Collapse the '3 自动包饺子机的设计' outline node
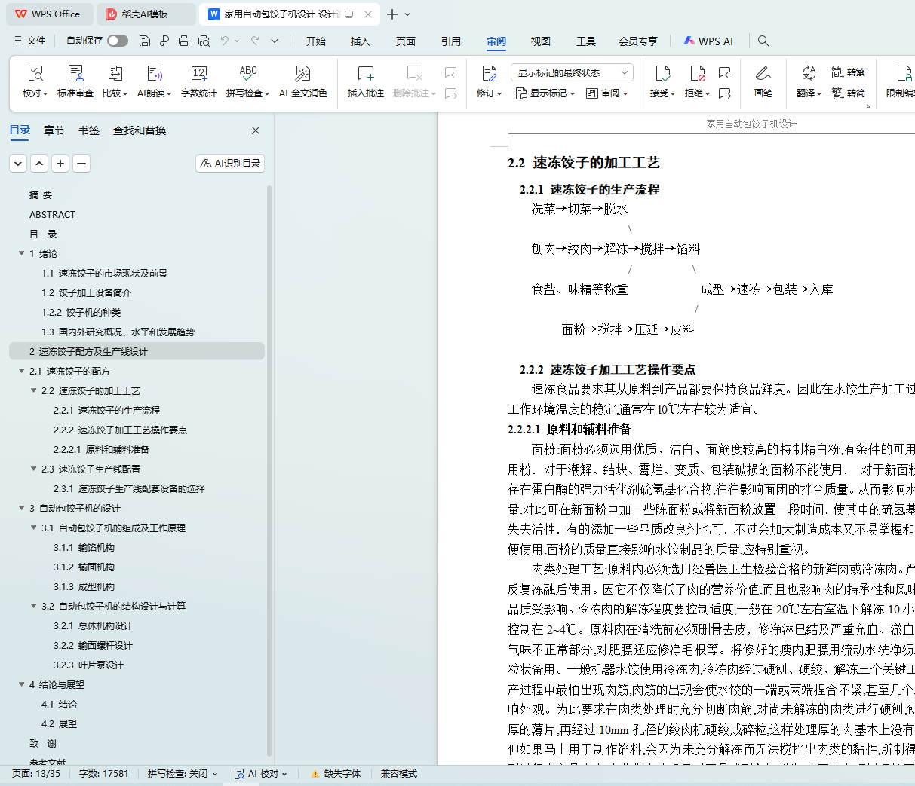Image resolution: width=915 pixels, height=786 pixels. tap(22, 509)
